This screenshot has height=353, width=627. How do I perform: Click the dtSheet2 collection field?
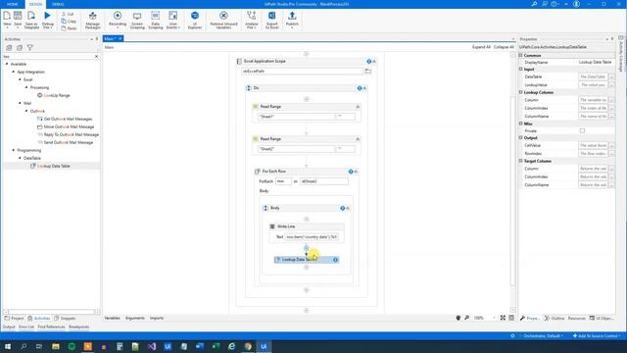click(x=324, y=181)
